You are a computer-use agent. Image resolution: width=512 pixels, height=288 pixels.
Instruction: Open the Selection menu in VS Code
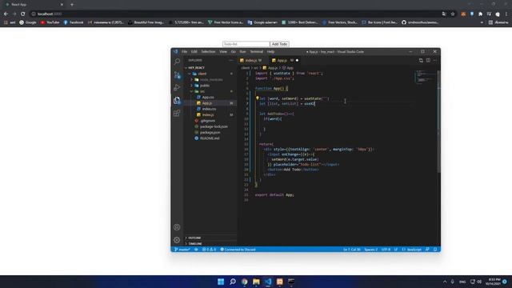[208, 51]
